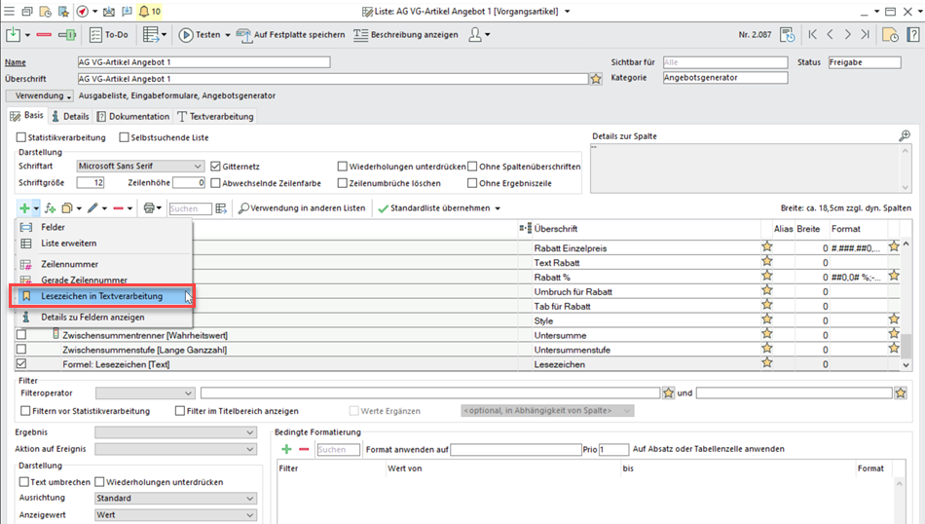Toggle the Ohne Spaltenüberschriften checkbox
The image size is (925, 524).
click(x=472, y=167)
